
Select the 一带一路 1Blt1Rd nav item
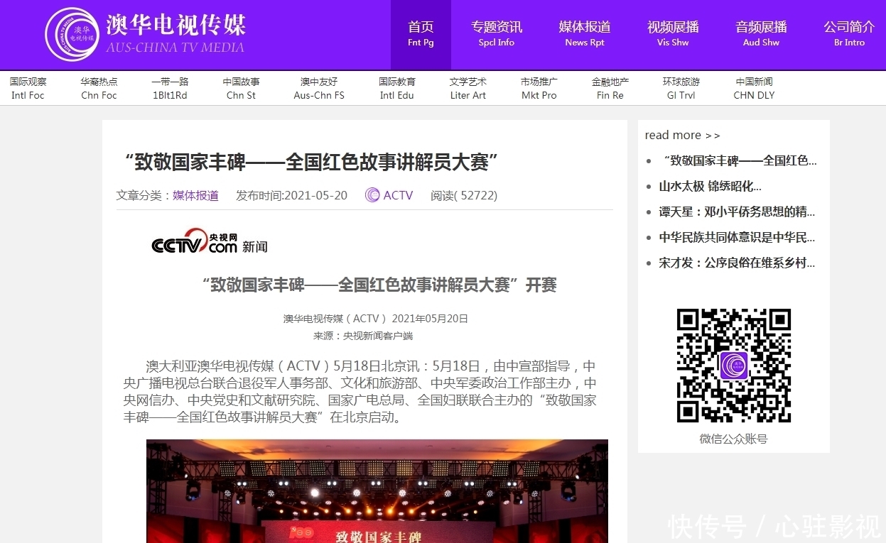click(171, 87)
